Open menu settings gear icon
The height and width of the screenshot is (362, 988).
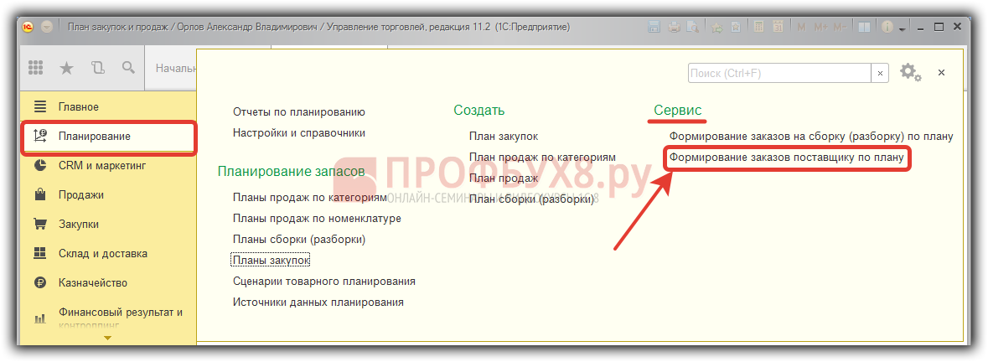coord(909,73)
